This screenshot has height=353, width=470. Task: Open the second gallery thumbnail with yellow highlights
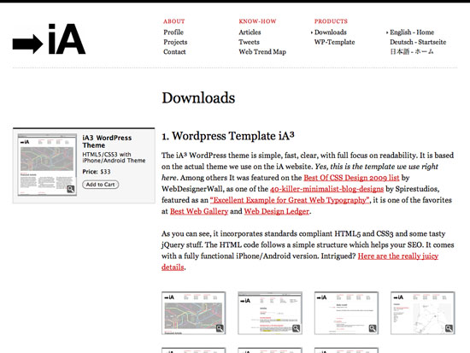pos(270,313)
